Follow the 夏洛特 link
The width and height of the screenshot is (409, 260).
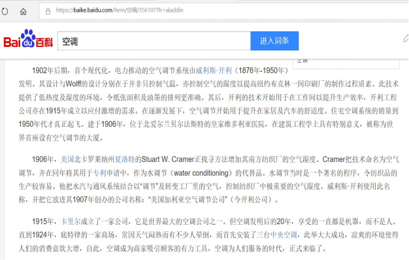click(x=125, y=159)
